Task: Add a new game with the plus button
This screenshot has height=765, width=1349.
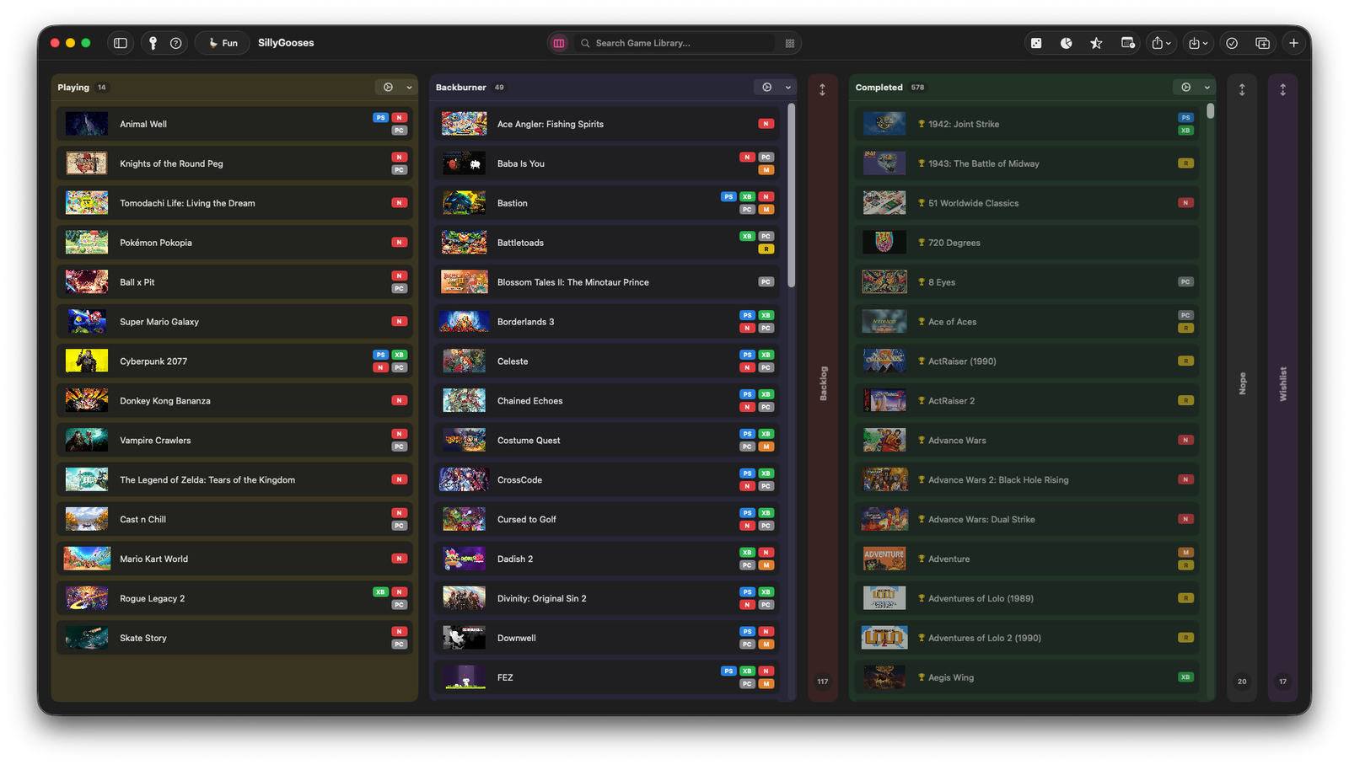Action: click(x=1293, y=43)
